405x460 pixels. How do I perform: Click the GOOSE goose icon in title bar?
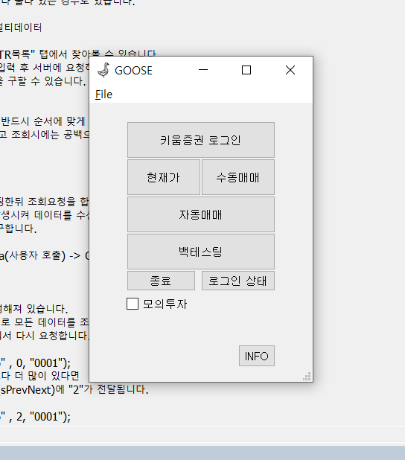(x=103, y=70)
